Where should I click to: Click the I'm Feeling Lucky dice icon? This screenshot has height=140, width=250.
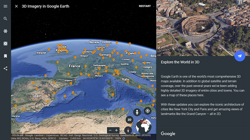[x=5, y=44]
